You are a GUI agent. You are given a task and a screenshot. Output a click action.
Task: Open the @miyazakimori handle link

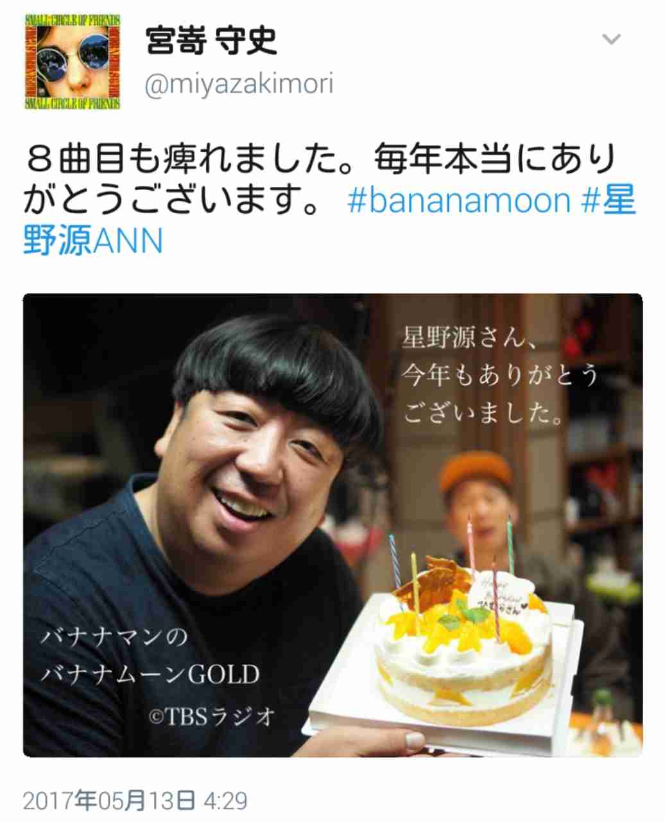tap(239, 85)
